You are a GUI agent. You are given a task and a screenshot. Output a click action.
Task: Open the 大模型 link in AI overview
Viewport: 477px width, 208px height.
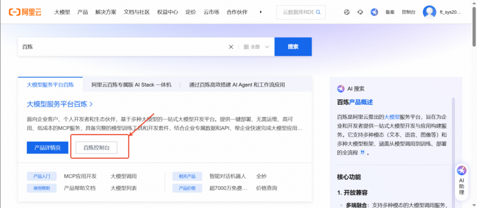pyautogui.click(x=392, y=117)
